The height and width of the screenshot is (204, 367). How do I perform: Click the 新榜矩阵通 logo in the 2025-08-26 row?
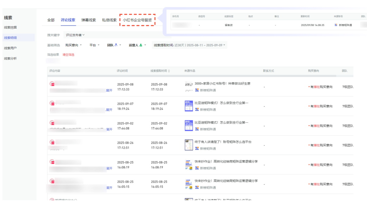[x=197, y=149]
